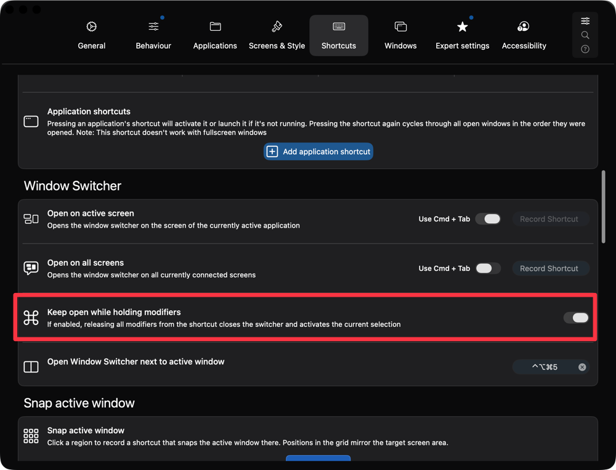Click the search magnifier icon

click(585, 35)
